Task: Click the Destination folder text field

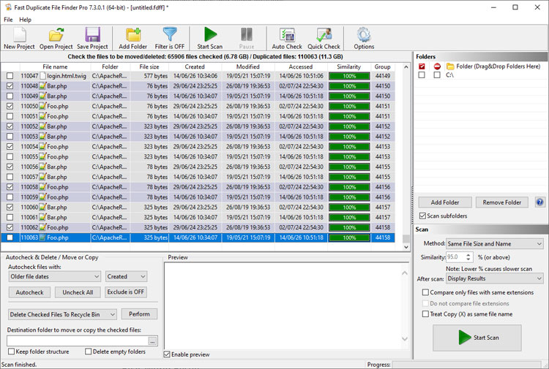Action: pos(78,341)
